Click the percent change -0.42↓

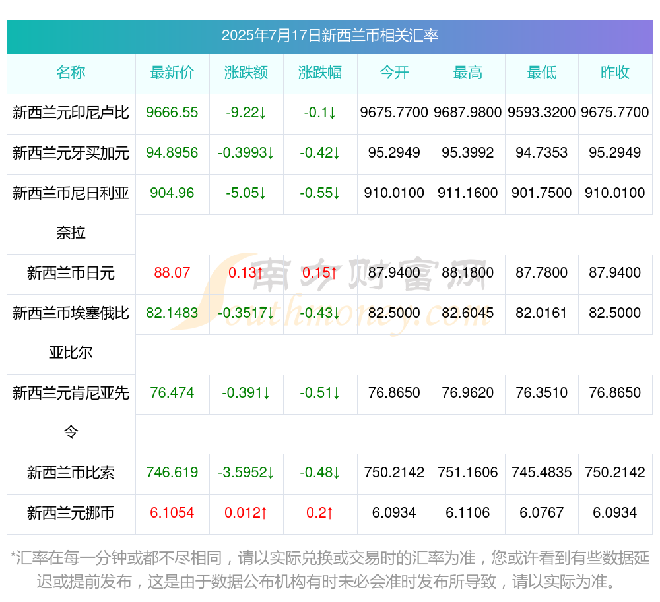[x=320, y=152]
